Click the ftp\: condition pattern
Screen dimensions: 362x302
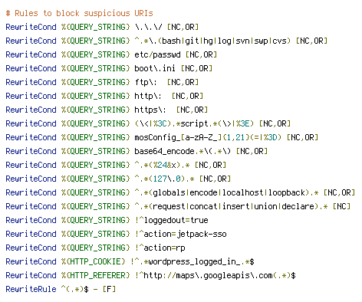pos(146,82)
